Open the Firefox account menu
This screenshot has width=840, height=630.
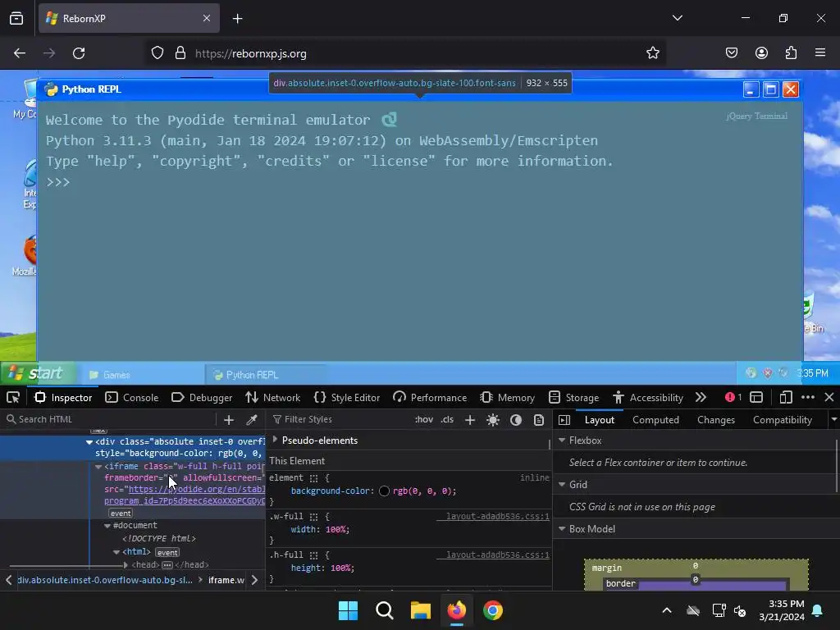761,53
